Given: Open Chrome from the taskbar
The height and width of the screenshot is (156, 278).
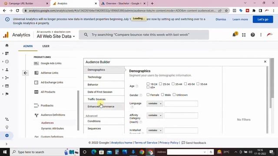Looking at the screenshot, I should (142, 152).
